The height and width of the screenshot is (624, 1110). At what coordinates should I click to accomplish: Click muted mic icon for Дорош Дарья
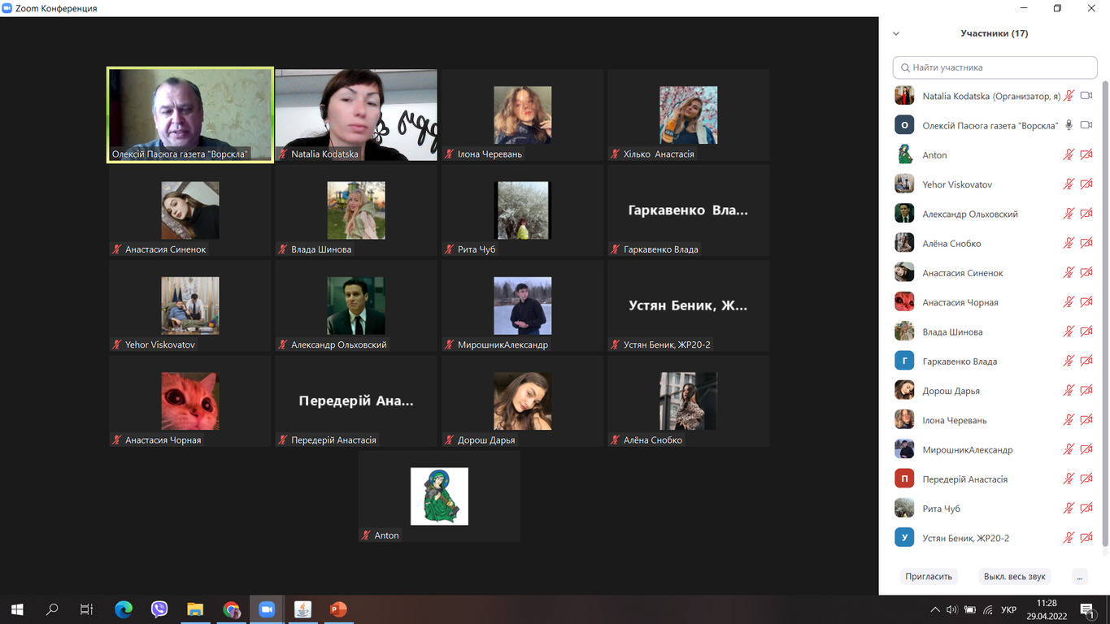click(1069, 391)
